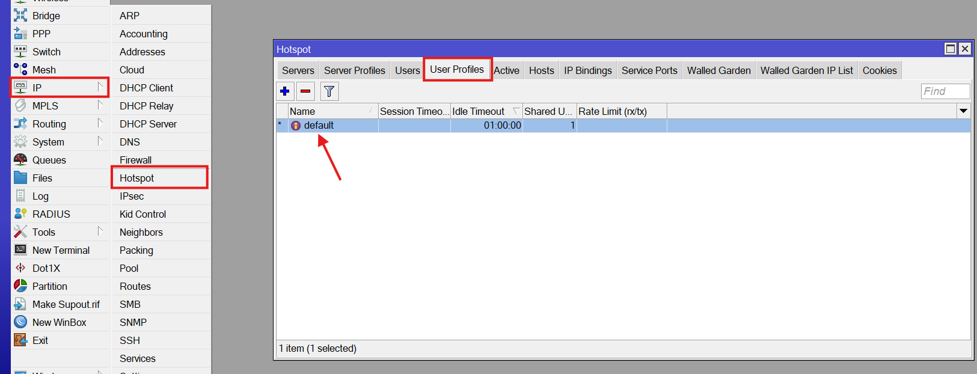Open Files via its folder icon
Image resolution: width=977 pixels, height=374 pixels.
[20, 178]
